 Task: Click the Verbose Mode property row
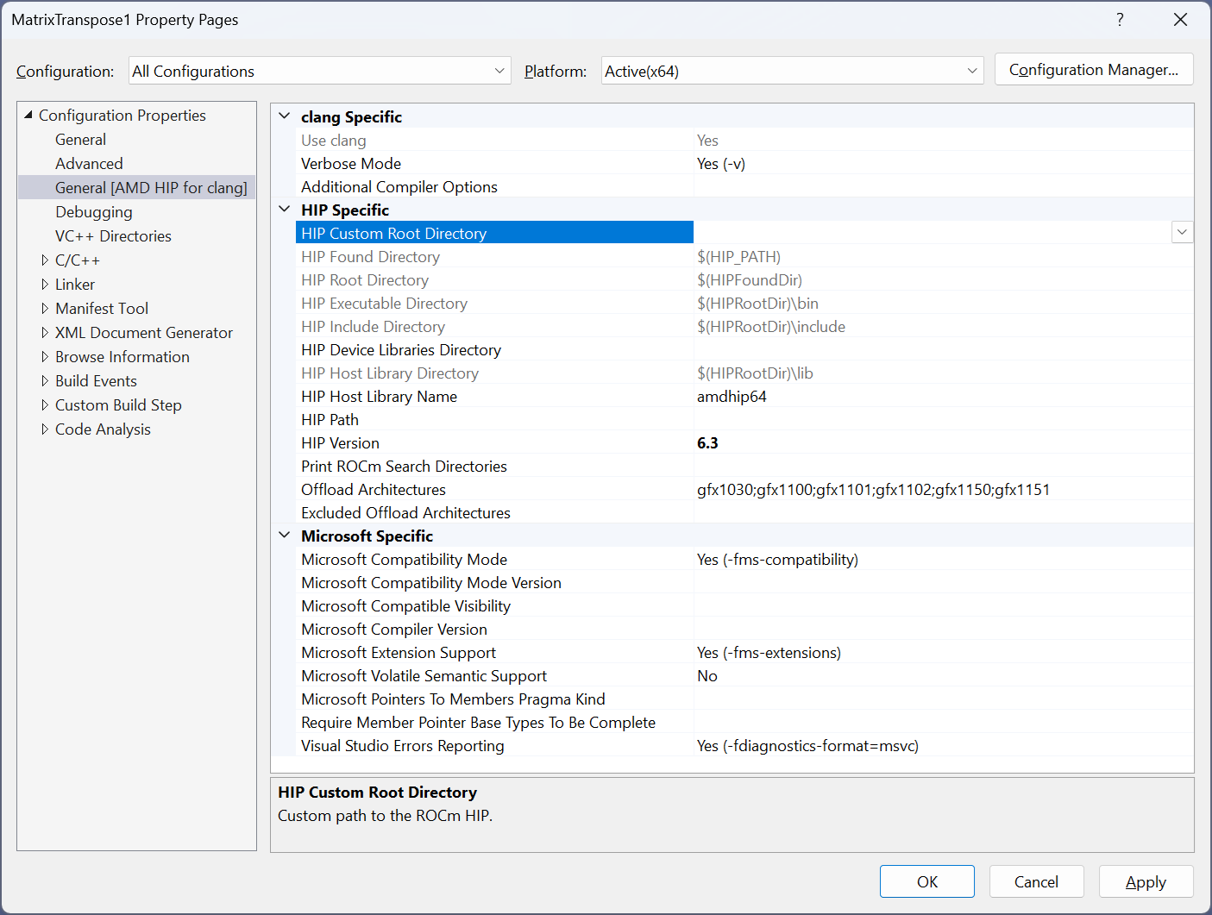tap(351, 164)
